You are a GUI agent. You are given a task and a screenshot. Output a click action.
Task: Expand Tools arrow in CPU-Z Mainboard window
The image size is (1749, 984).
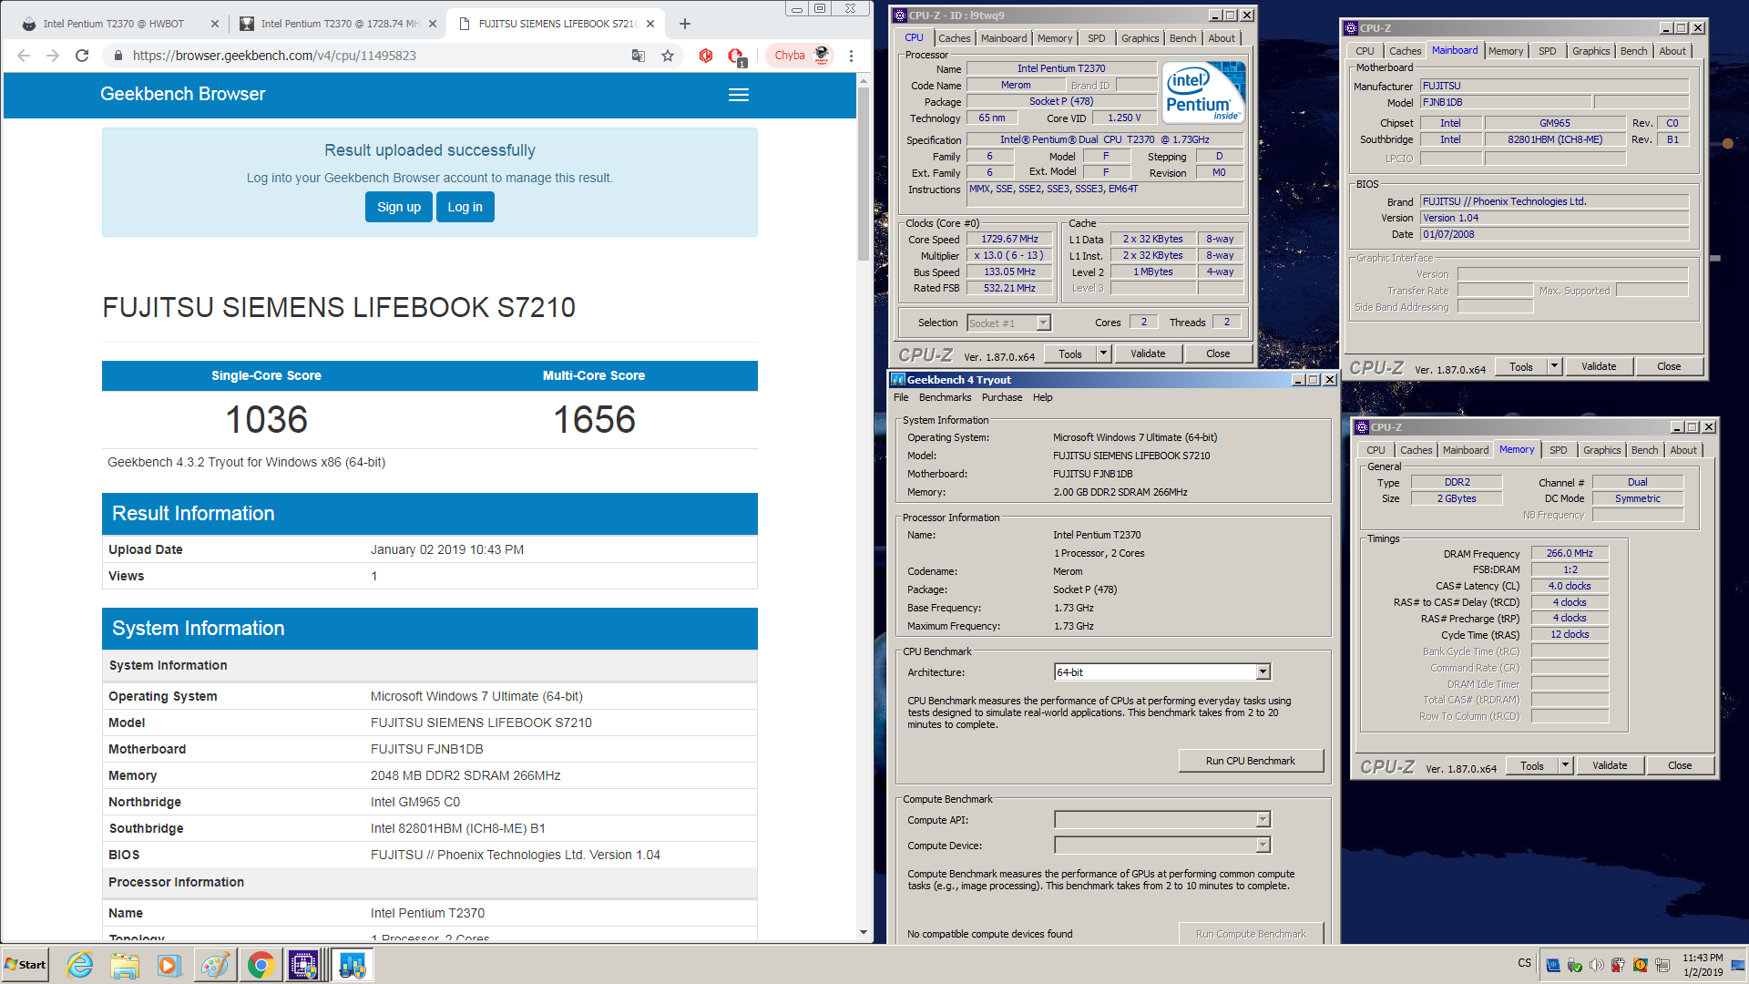[1554, 366]
